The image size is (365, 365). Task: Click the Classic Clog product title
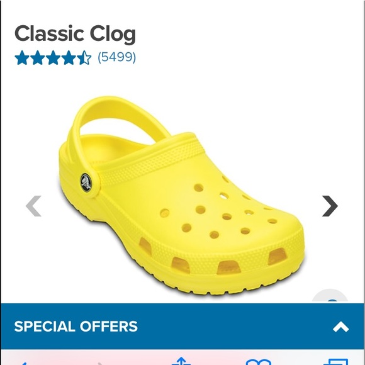75,34
